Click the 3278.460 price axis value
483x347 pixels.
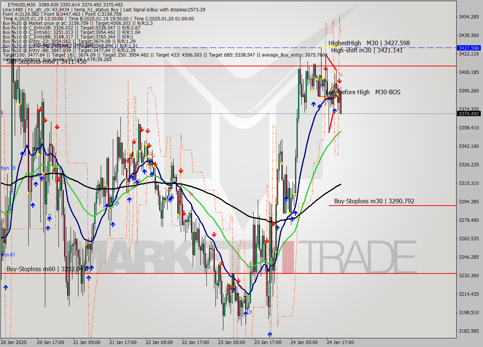(468, 220)
